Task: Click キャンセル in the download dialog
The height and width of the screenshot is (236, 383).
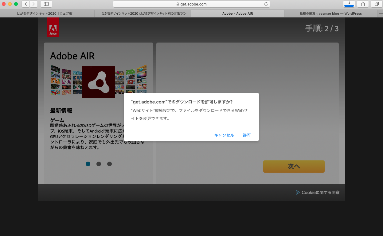Action: coord(224,135)
